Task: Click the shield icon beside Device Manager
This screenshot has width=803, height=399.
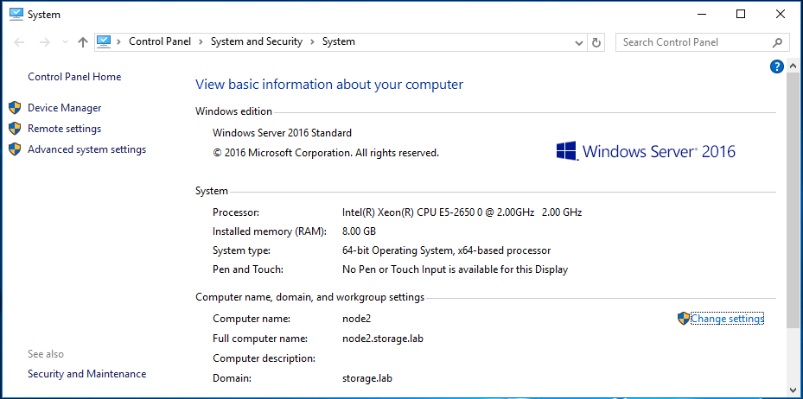Action: (15, 108)
